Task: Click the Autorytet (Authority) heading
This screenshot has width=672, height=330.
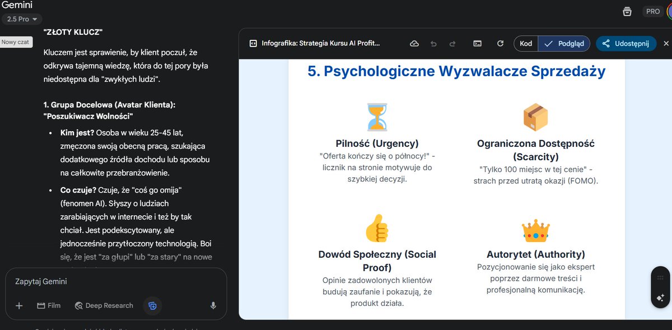Action: [536, 254]
